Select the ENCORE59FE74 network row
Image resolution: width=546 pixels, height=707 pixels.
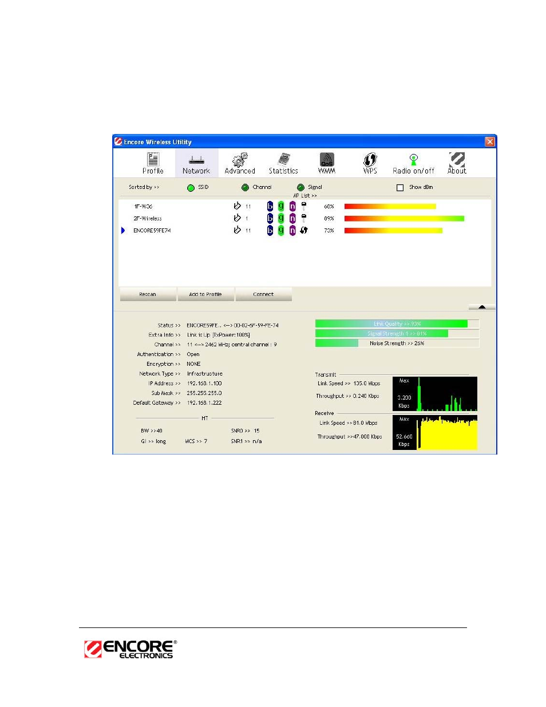[x=304, y=230]
